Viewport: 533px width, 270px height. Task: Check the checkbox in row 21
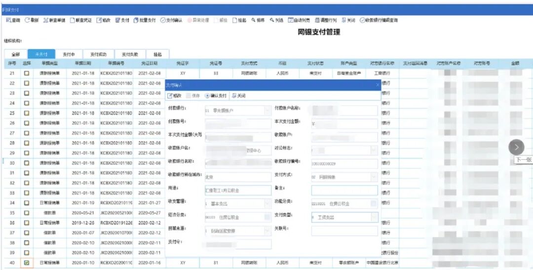tap(27, 73)
